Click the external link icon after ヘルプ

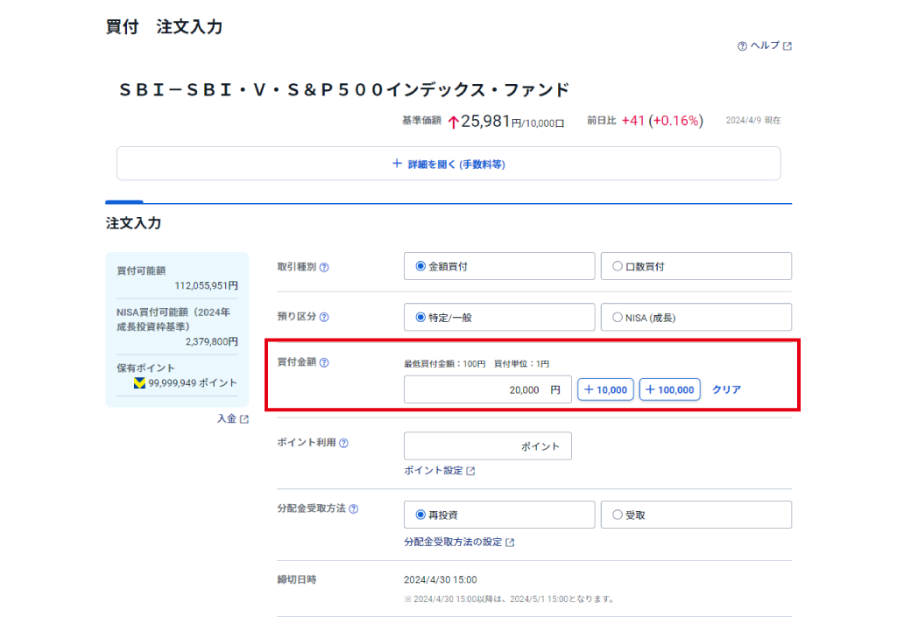788,46
